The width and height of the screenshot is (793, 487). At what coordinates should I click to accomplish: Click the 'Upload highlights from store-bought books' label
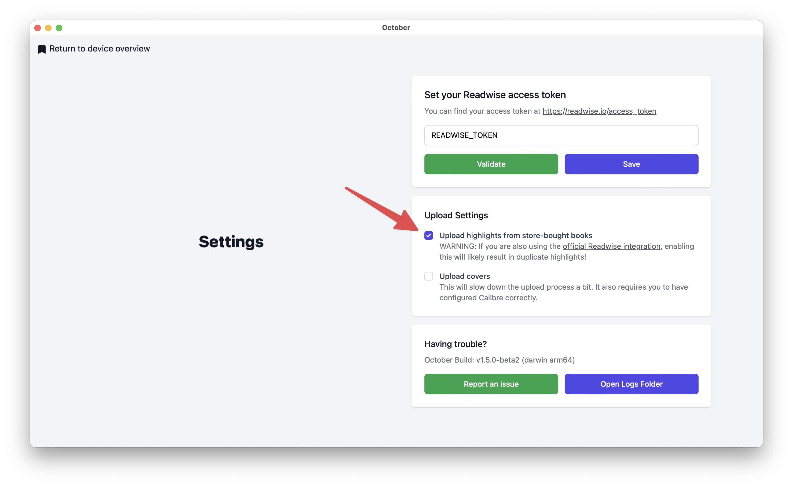[516, 236]
